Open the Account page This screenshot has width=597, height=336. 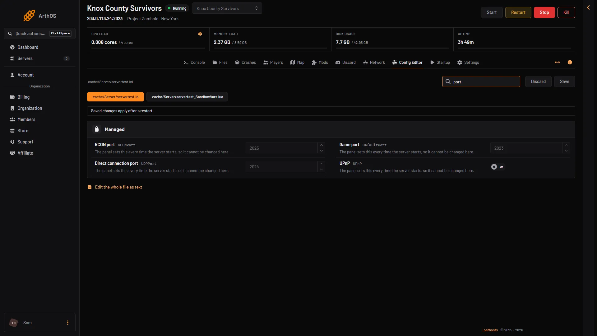(39, 75)
